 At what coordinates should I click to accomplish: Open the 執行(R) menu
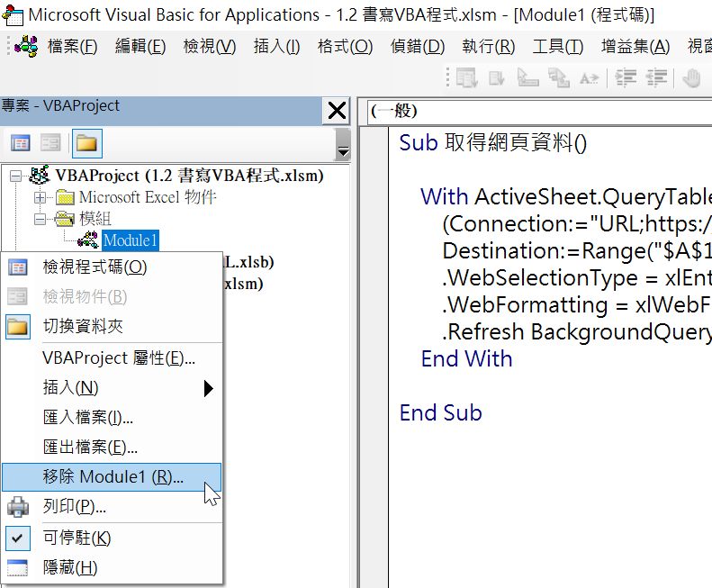pyautogui.click(x=489, y=46)
